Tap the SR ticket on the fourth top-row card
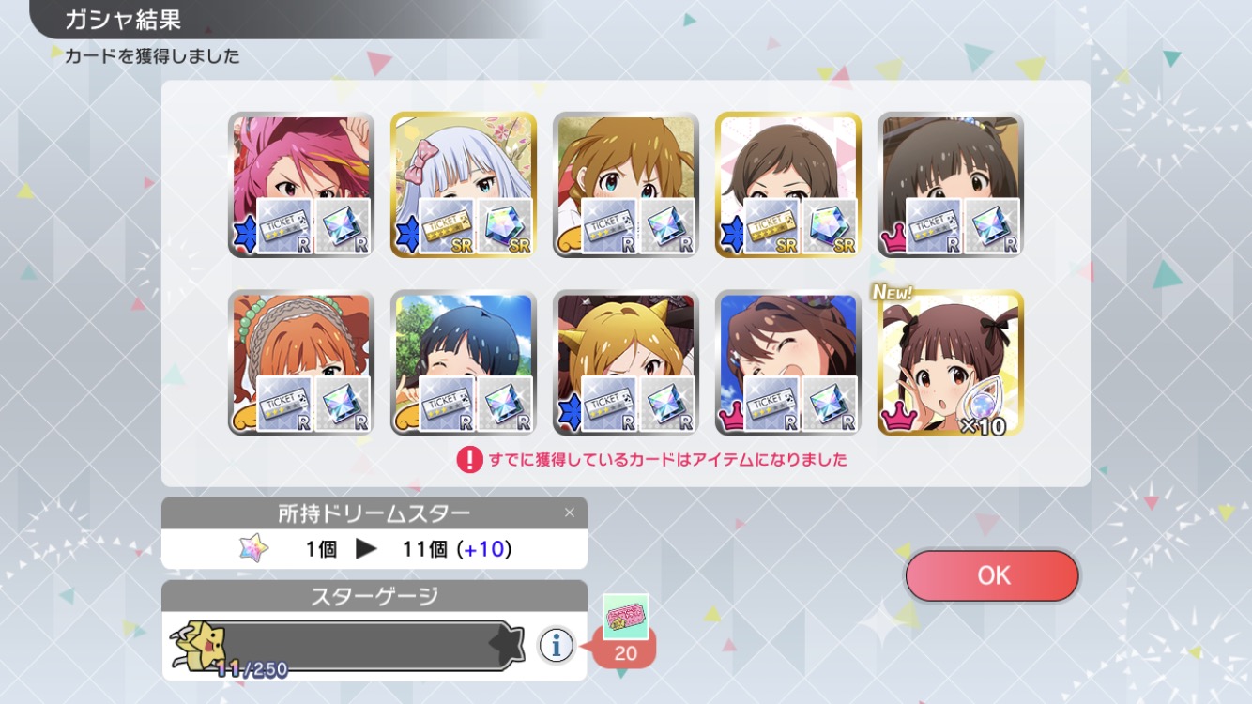Viewport: 1252px width, 704px height. point(771,226)
